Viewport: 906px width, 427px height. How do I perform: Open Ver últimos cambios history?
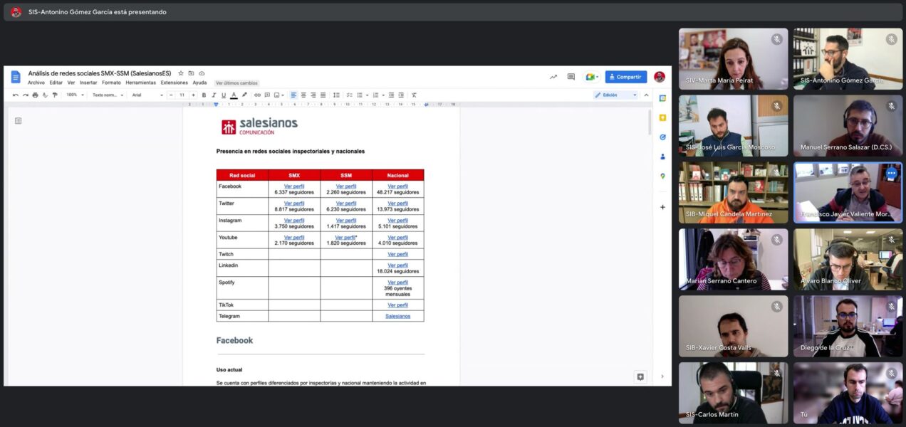point(236,83)
